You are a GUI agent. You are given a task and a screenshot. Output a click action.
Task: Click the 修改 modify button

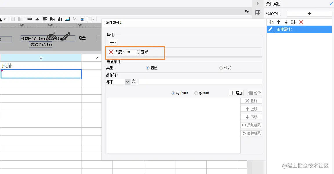(x=255, y=93)
